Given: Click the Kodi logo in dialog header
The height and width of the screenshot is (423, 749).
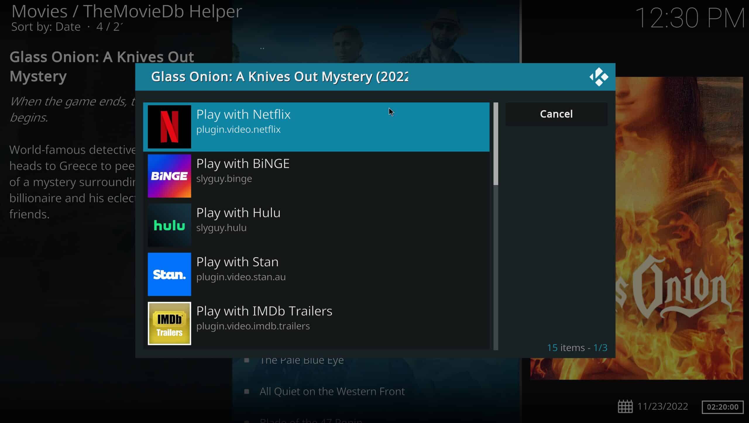Looking at the screenshot, I should coord(599,77).
